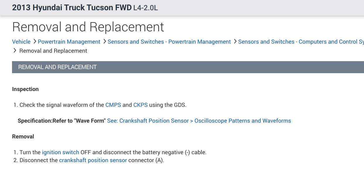Open the crankshaft position sensor link

[x=93, y=160]
